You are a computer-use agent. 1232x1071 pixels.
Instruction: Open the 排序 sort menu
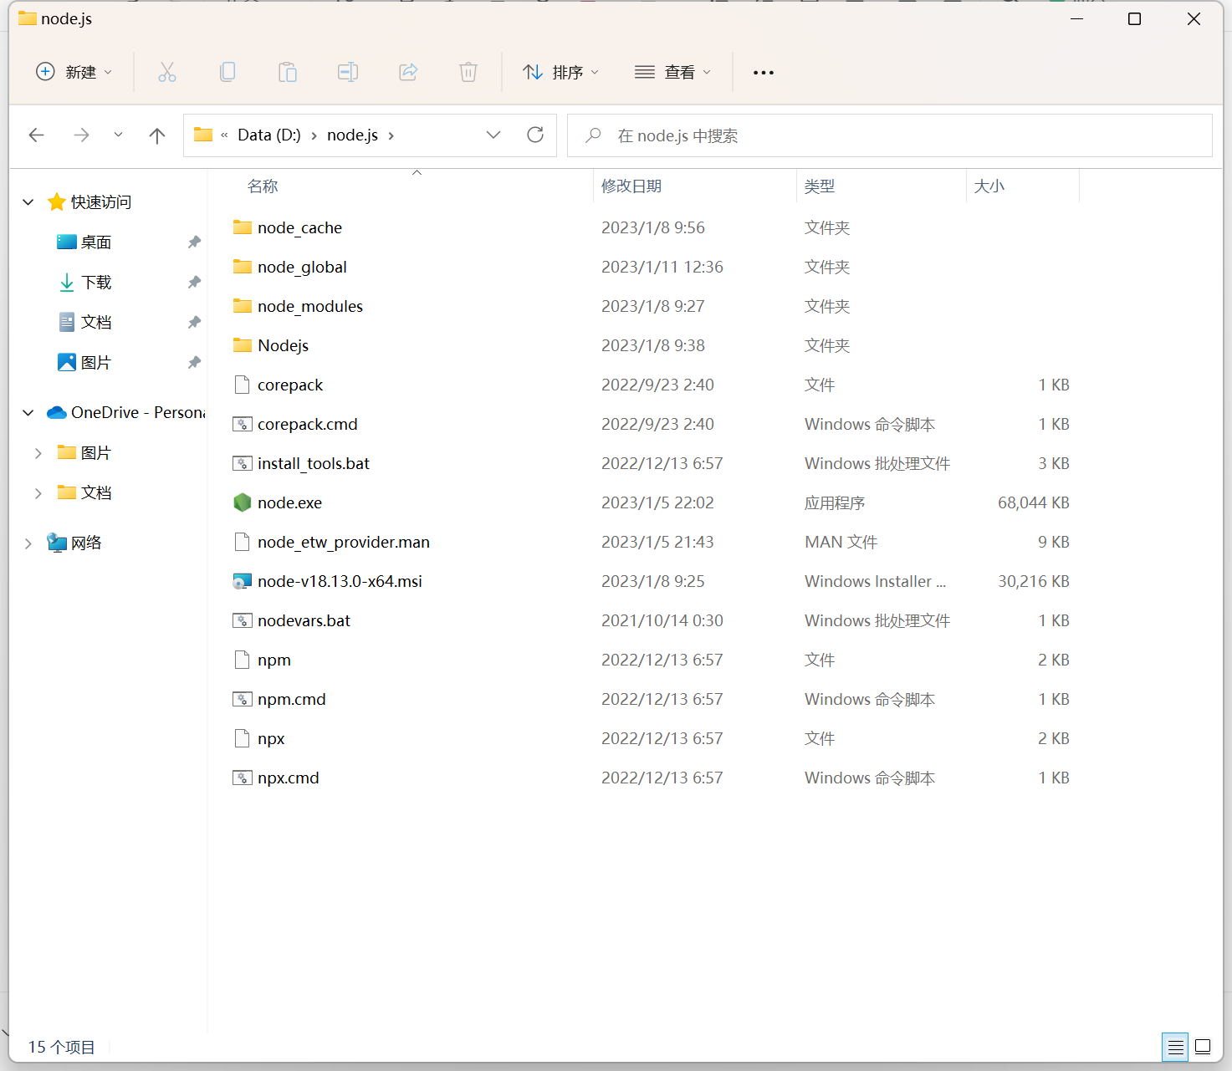[x=560, y=73]
